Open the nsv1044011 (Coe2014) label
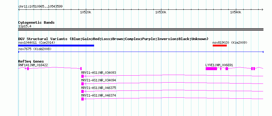This screenshot has width=272, height=116. pos(37,43)
